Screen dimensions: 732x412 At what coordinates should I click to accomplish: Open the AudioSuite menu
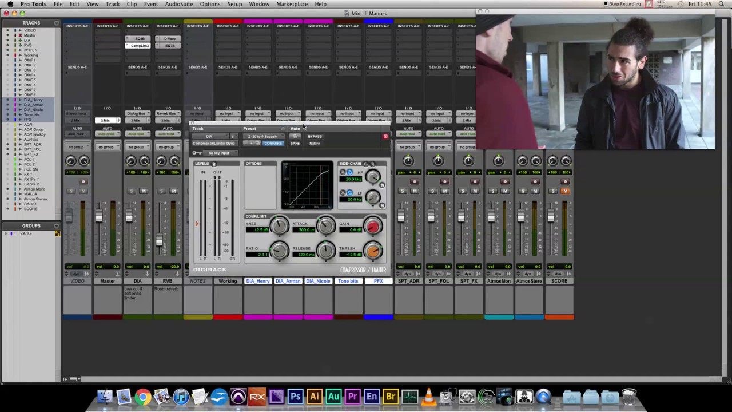179,4
